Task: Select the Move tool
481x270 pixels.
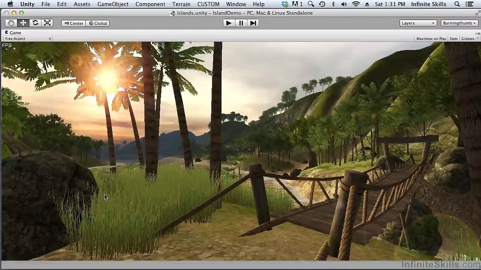Action: coord(23,23)
